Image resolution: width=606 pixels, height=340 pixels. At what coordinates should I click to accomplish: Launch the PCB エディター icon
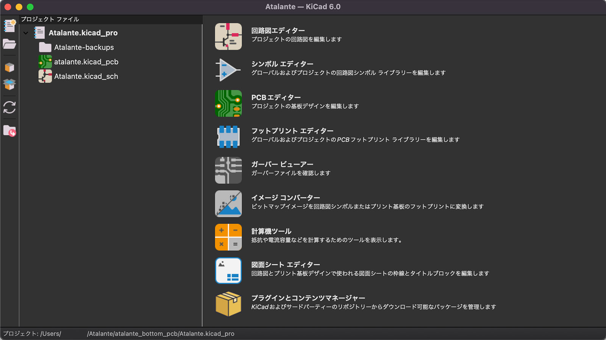tap(228, 104)
